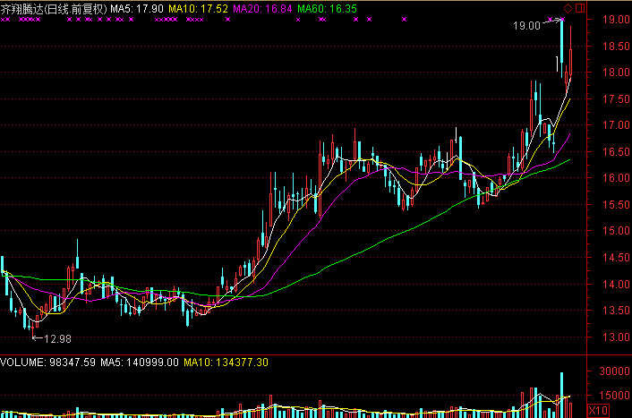Click the split-window icon beside the diamond
632x418 pixels.
pos(579,8)
